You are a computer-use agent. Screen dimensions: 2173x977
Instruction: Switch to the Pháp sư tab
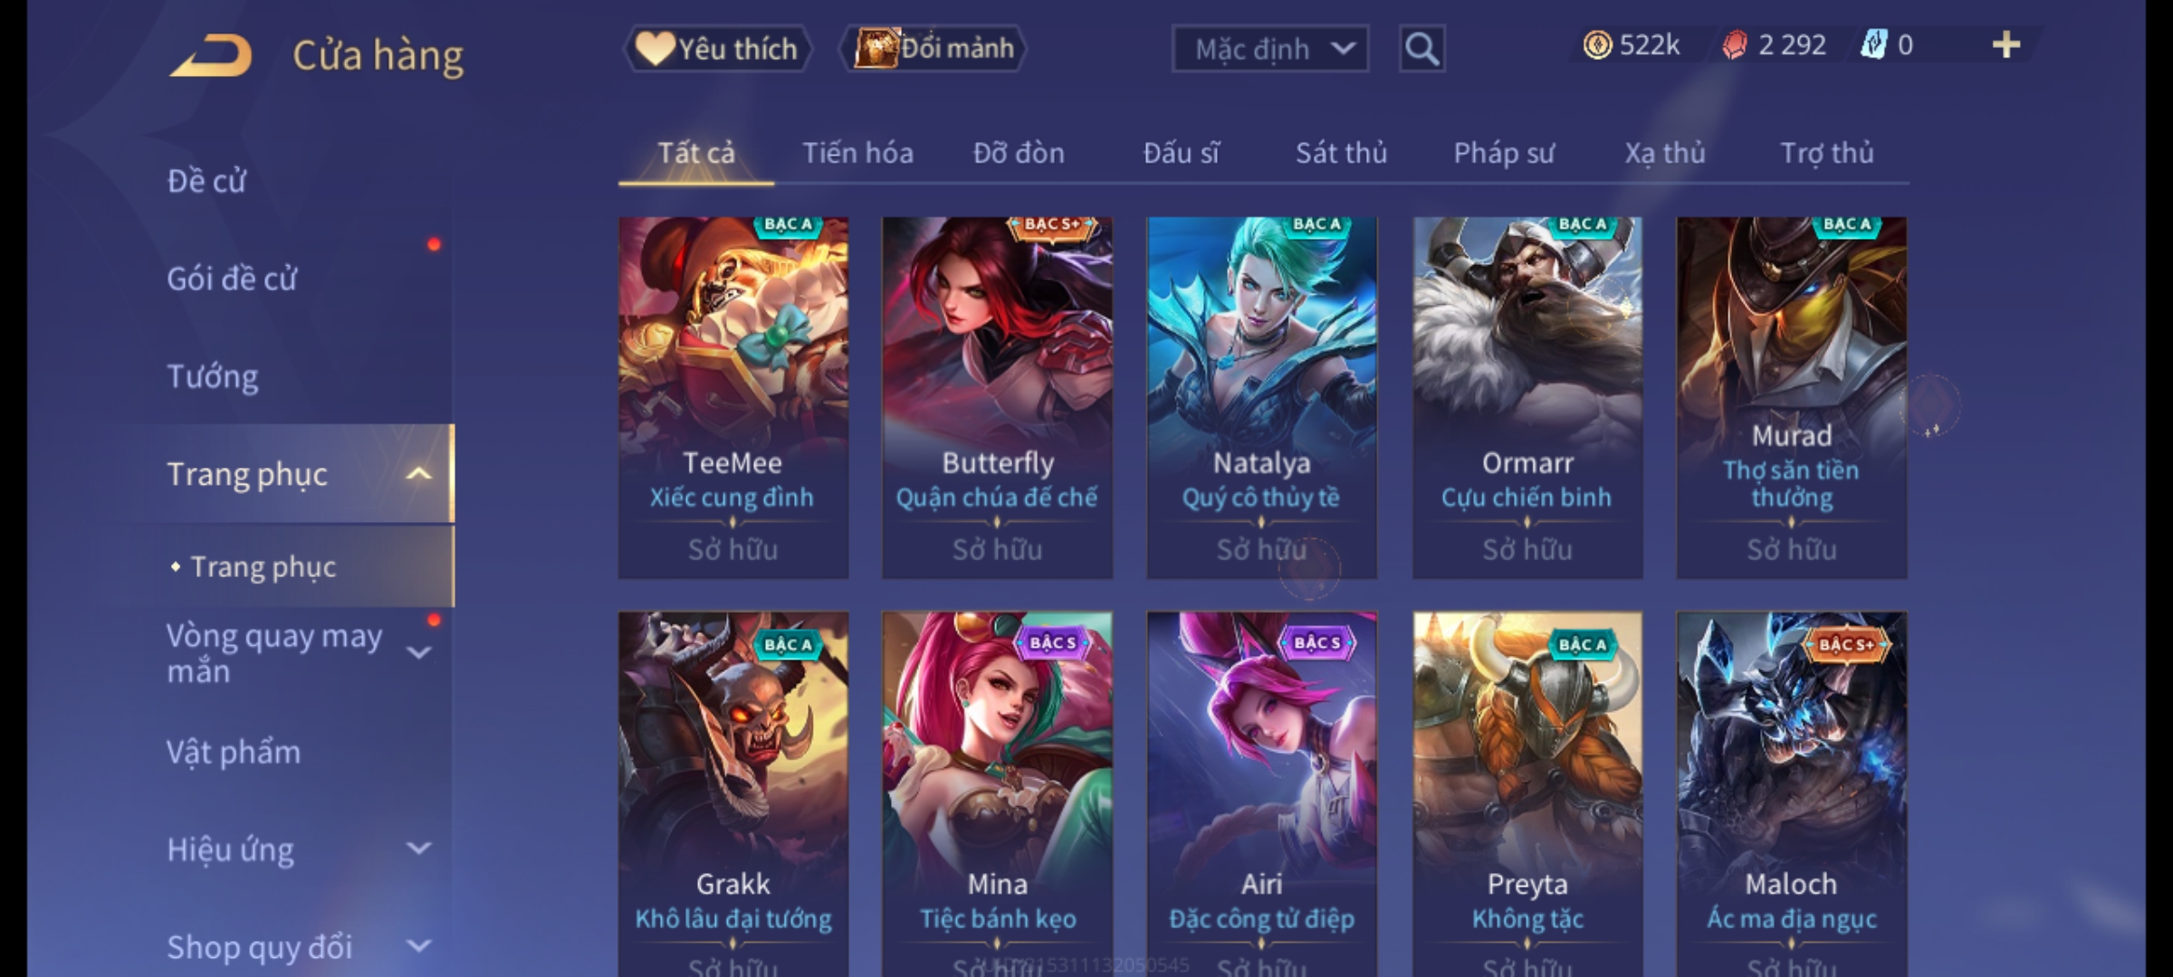1503,153
